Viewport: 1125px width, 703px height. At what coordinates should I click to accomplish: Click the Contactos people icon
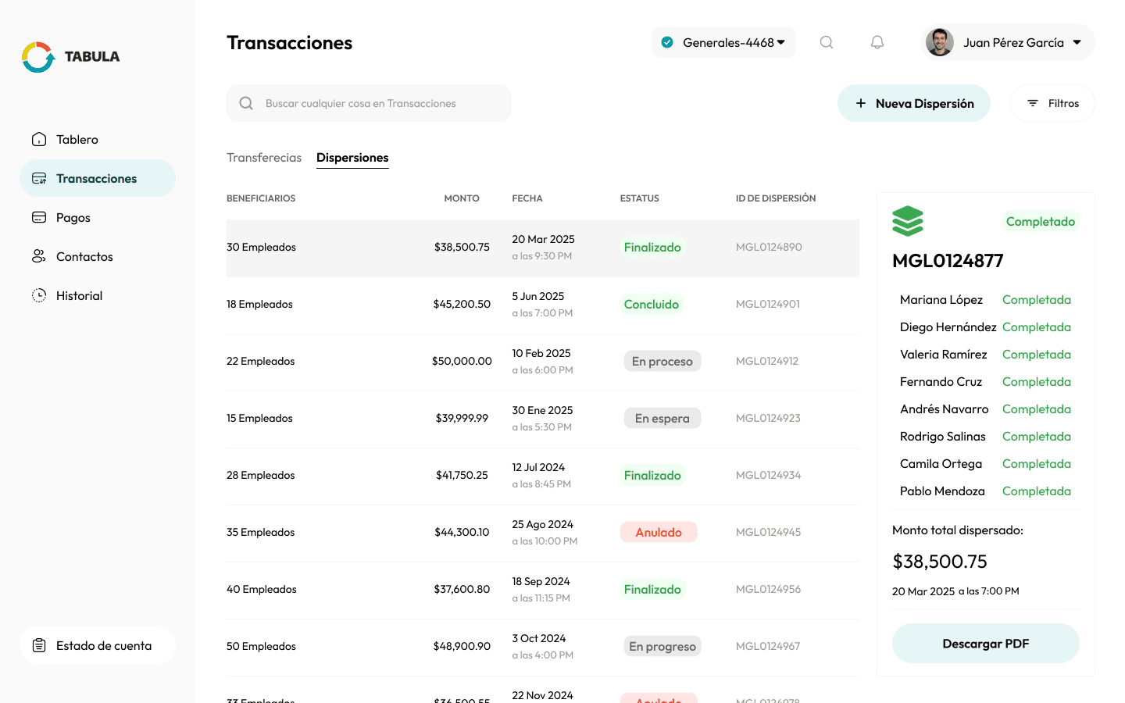point(39,256)
